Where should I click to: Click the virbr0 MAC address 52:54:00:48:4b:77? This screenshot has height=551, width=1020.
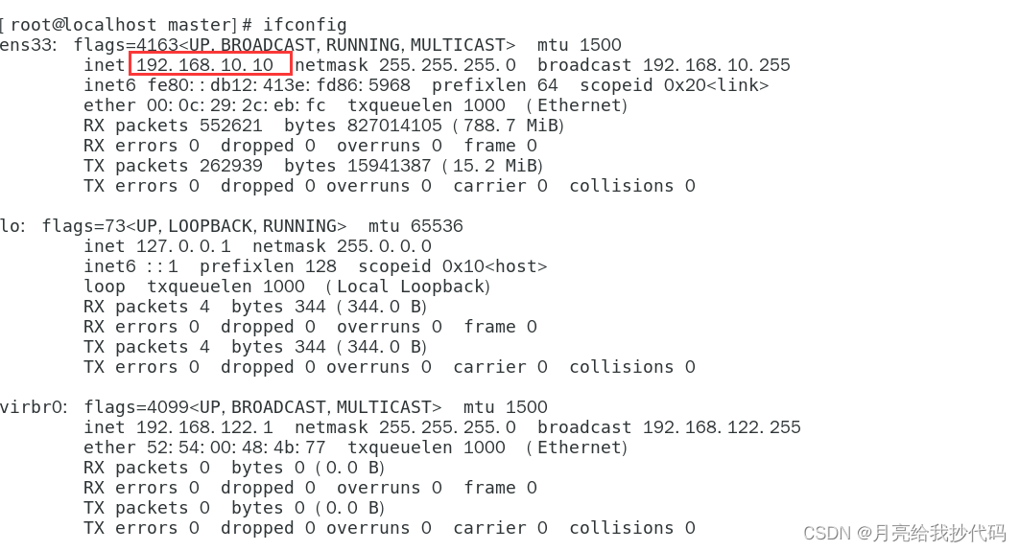pyautogui.click(x=236, y=448)
